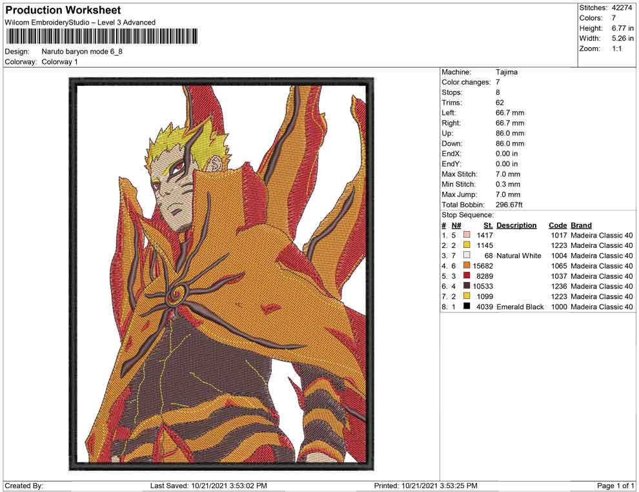The image size is (639, 492).
Task: Click the red swatch in stop 5
Action: click(467, 276)
